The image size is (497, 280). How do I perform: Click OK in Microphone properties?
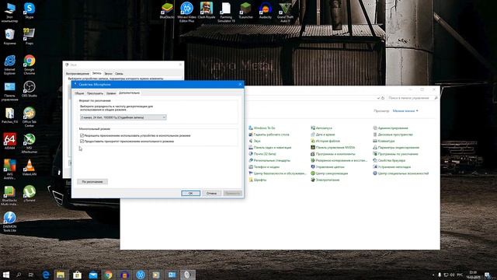190,194
